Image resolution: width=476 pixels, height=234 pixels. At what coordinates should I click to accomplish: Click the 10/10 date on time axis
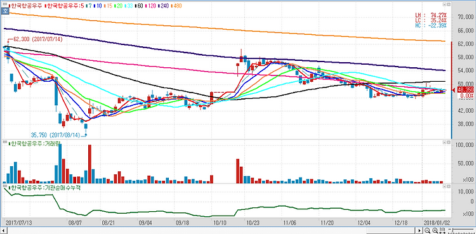click(x=220, y=223)
